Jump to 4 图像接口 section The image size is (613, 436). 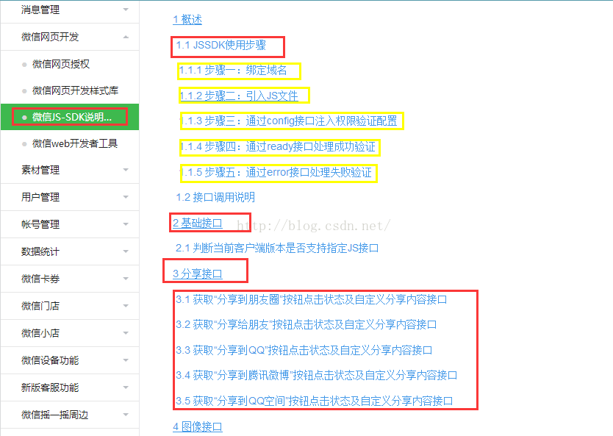click(198, 426)
